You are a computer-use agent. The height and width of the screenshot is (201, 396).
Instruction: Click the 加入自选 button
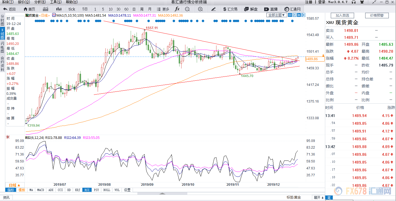coord(342,16)
